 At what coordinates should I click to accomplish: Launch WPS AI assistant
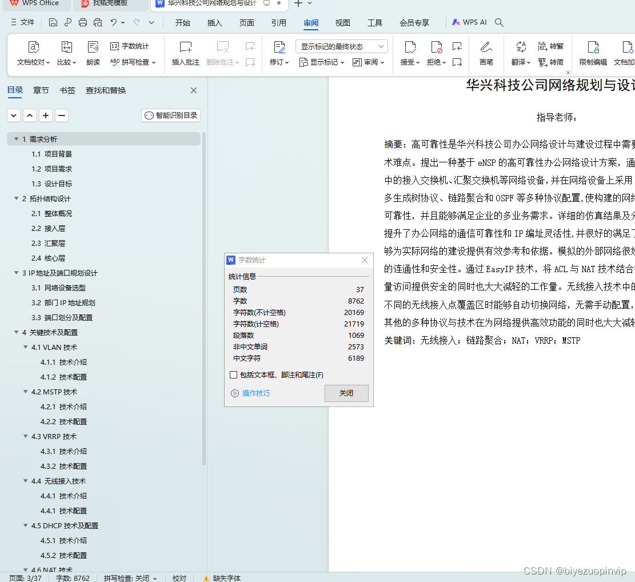[x=469, y=22]
